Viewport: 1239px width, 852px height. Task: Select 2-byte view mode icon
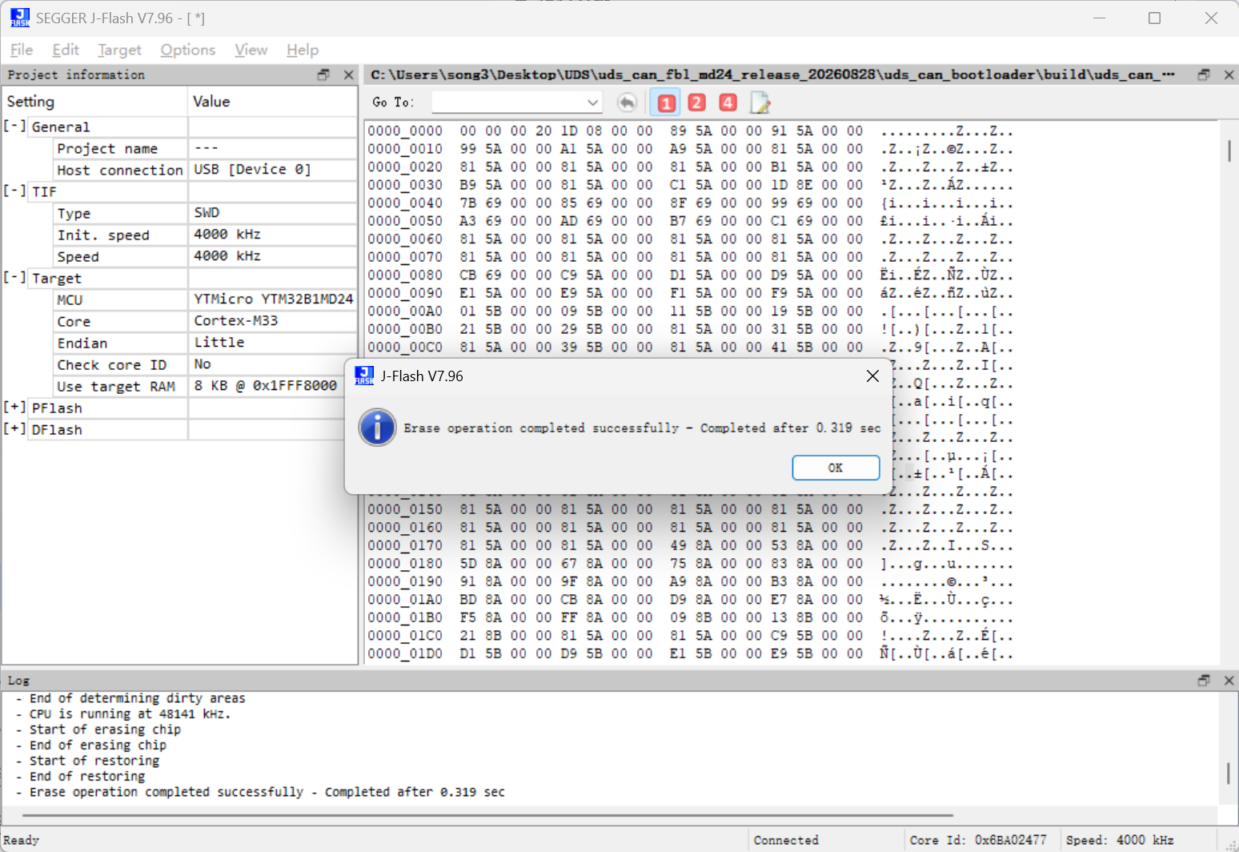pyautogui.click(x=697, y=102)
